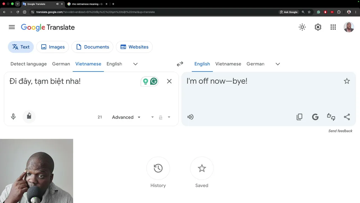
Task: Switch to Documents translation
Action: click(92, 47)
